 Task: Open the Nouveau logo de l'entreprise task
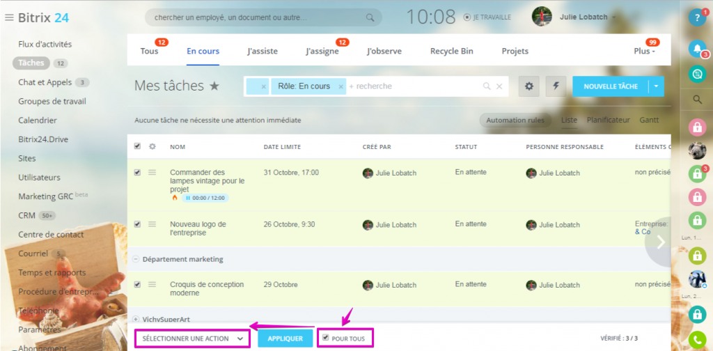click(x=198, y=228)
